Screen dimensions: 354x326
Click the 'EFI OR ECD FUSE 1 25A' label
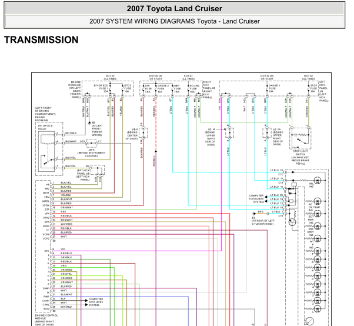pos(101,88)
